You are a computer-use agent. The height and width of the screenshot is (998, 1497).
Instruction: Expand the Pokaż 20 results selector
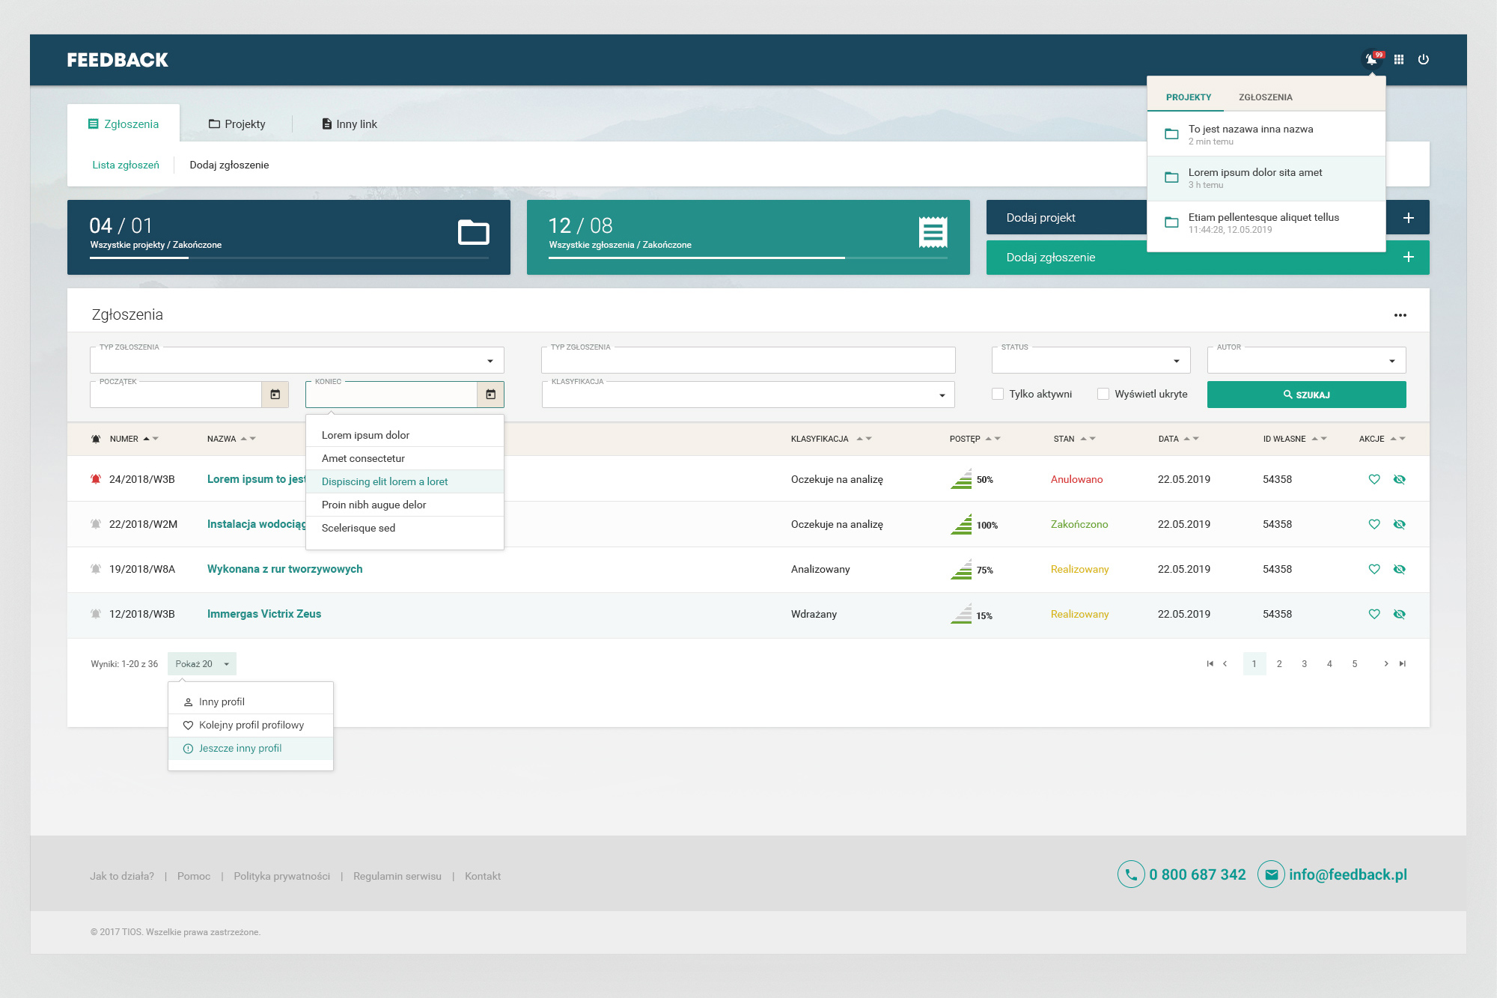(x=202, y=663)
